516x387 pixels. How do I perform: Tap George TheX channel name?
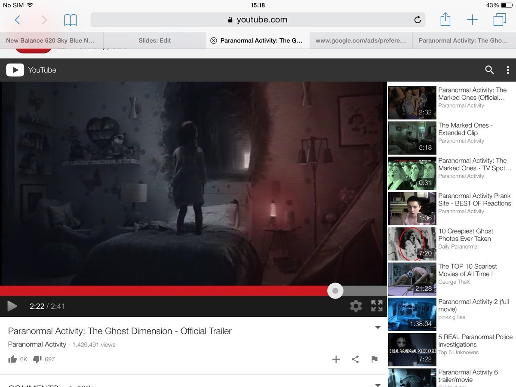454,282
